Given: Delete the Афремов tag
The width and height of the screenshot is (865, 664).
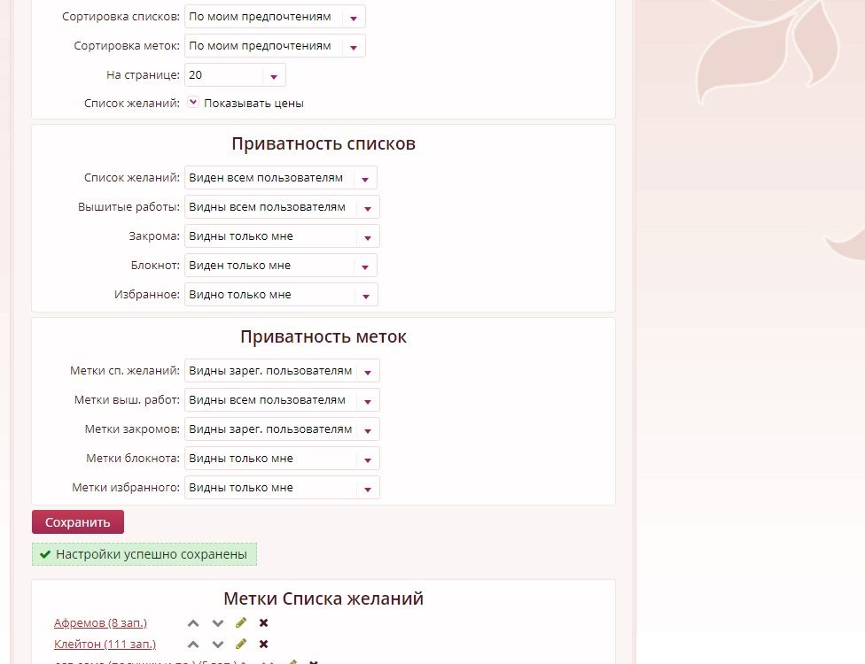Looking at the screenshot, I should tap(263, 623).
